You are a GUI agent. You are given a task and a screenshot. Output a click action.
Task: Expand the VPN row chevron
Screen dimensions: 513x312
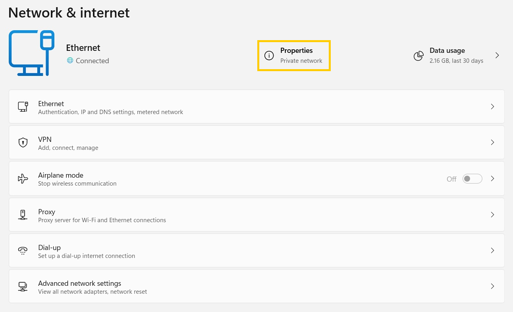[492, 142]
